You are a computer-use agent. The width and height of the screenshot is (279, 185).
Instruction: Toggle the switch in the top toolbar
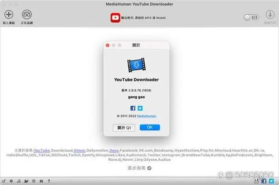coord(251,17)
